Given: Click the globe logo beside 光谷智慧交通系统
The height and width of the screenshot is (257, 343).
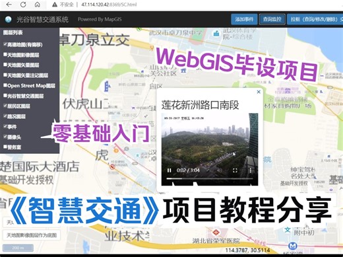Looking at the screenshot, I should (8, 20).
